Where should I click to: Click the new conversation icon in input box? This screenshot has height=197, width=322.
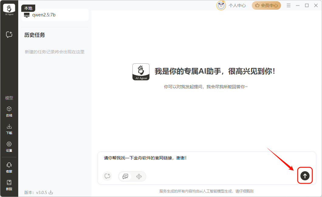click(107, 176)
